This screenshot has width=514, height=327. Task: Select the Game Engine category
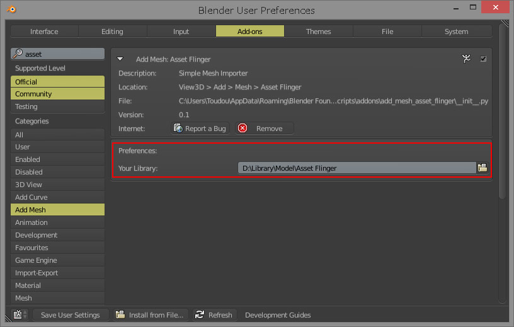point(58,260)
